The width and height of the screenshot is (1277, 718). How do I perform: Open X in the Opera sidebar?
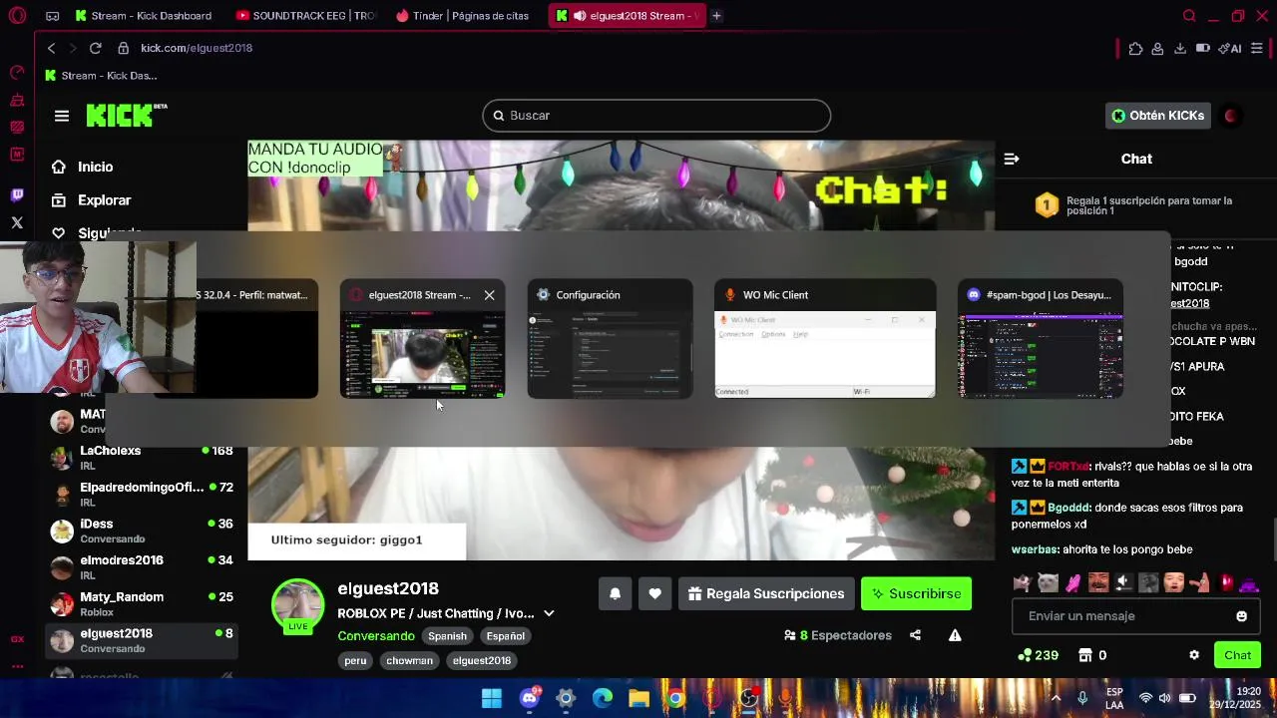click(17, 222)
